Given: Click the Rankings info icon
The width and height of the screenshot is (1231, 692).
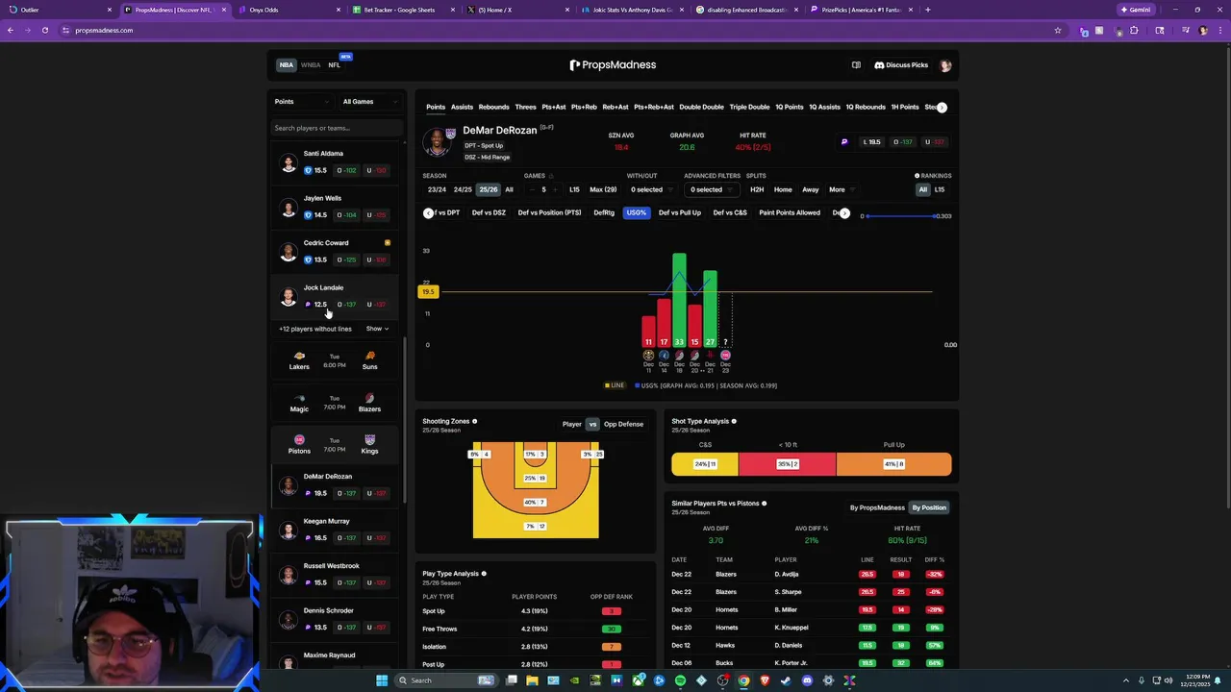Looking at the screenshot, I should pos(917,176).
